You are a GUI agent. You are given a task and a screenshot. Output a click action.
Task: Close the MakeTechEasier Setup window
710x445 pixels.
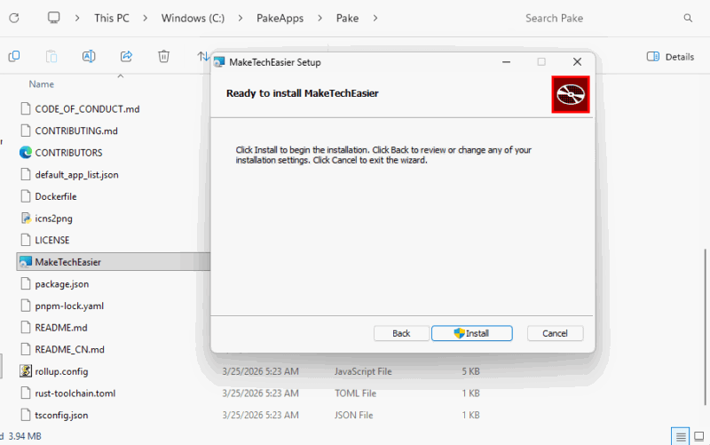pyautogui.click(x=577, y=62)
